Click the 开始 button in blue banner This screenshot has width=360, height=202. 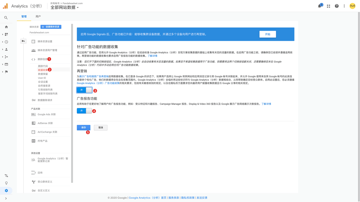(267, 34)
